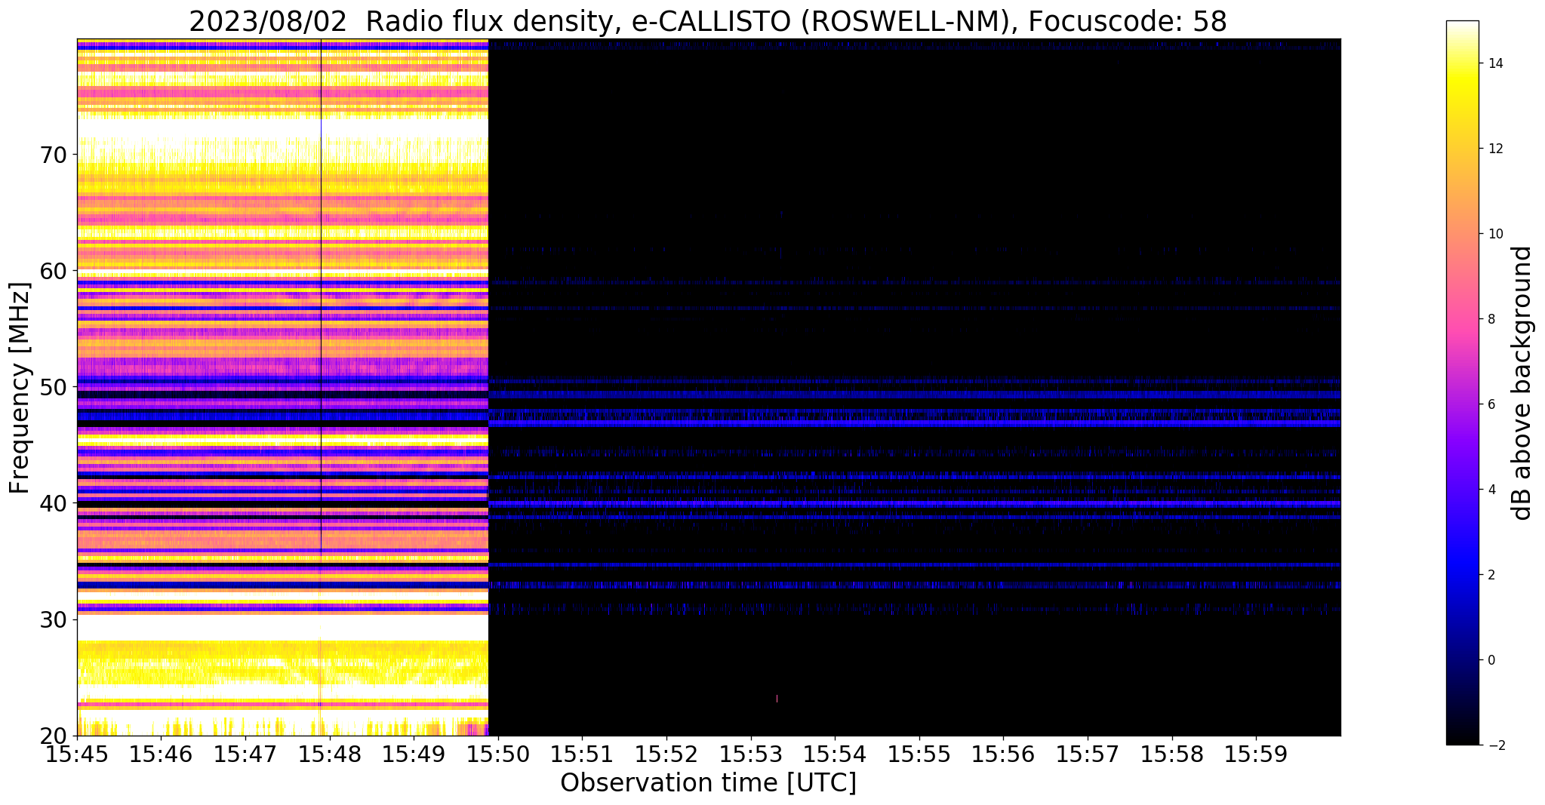Click the 15:52 time tick label

pyautogui.click(x=666, y=754)
